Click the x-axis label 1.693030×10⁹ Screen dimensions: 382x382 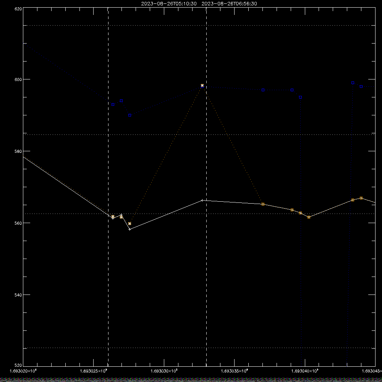pyautogui.click(x=164, y=371)
